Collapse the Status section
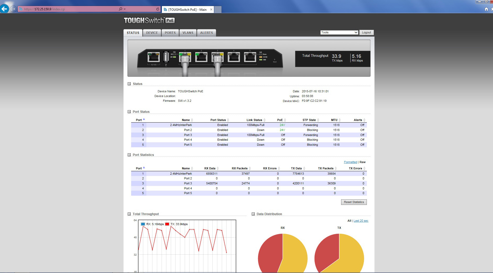 pos(129,84)
